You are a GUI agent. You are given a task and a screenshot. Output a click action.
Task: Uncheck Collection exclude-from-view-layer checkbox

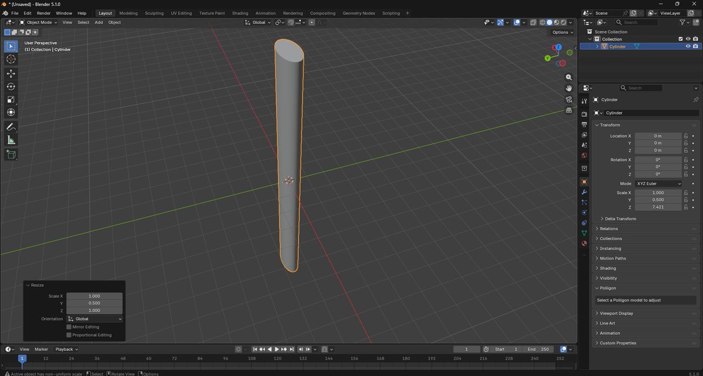[680, 39]
